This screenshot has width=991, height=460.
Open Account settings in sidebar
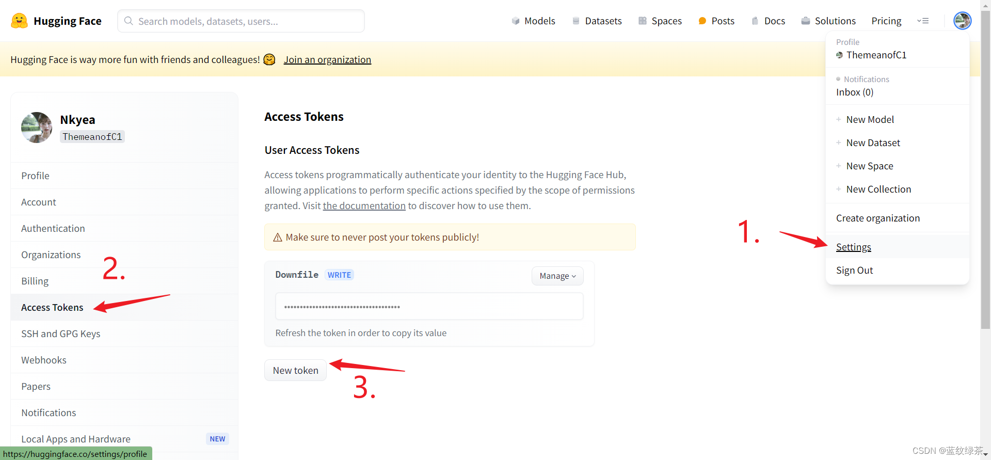point(124,202)
